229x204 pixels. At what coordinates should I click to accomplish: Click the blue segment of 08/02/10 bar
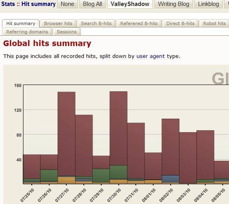(x=170, y=179)
